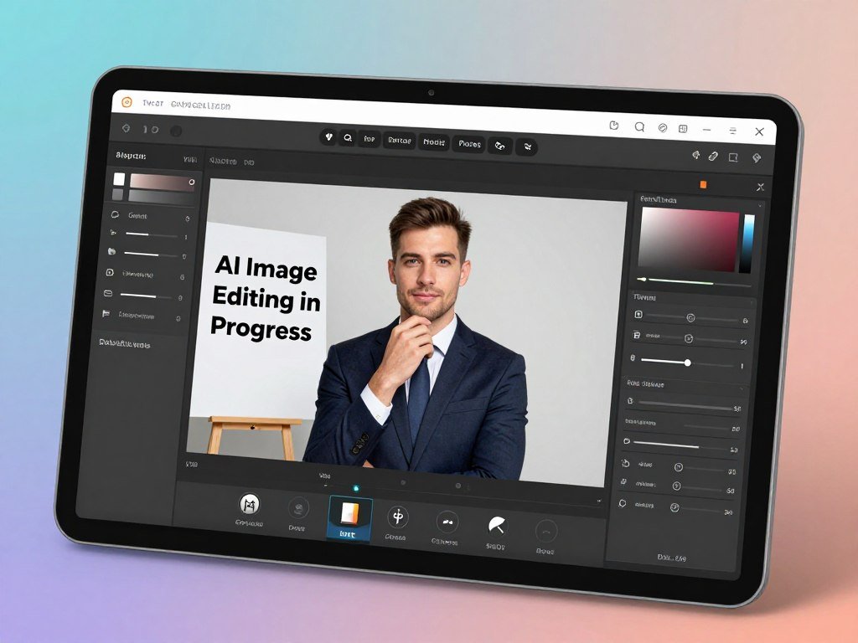Screen dimensions: 858x643
Task: Click the link-shaped icon next to Places
Action: click(x=499, y=146)
